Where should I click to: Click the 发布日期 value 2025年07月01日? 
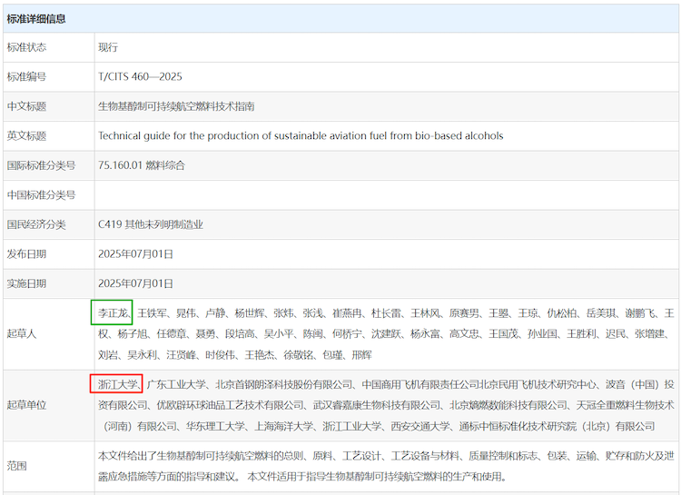(x=135, y=253)
